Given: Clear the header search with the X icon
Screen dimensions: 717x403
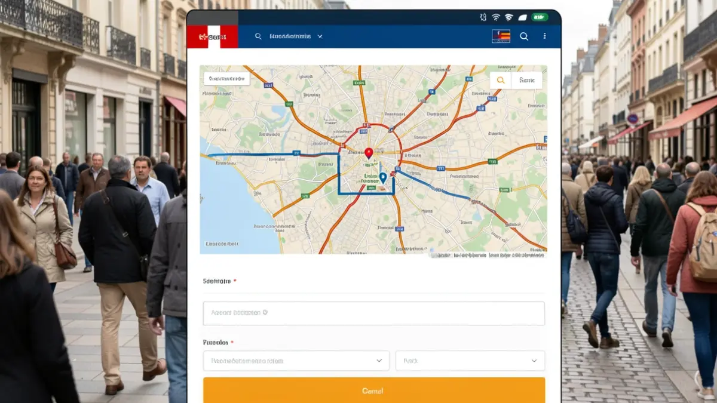Looking at the screenshot, I should coord(320,36).
